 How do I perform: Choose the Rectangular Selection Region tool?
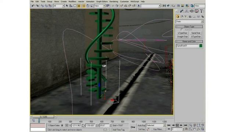[75, 6]
